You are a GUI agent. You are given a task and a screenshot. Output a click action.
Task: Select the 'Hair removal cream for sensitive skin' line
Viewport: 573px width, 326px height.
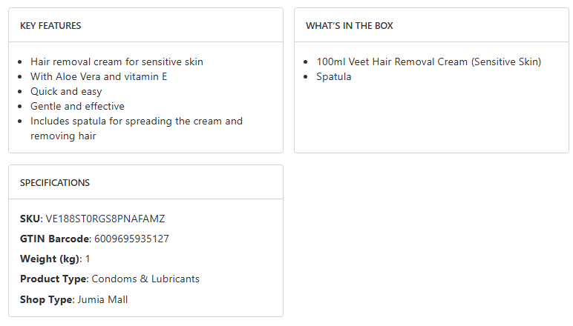pyautogui.click(x=117, y=61)
